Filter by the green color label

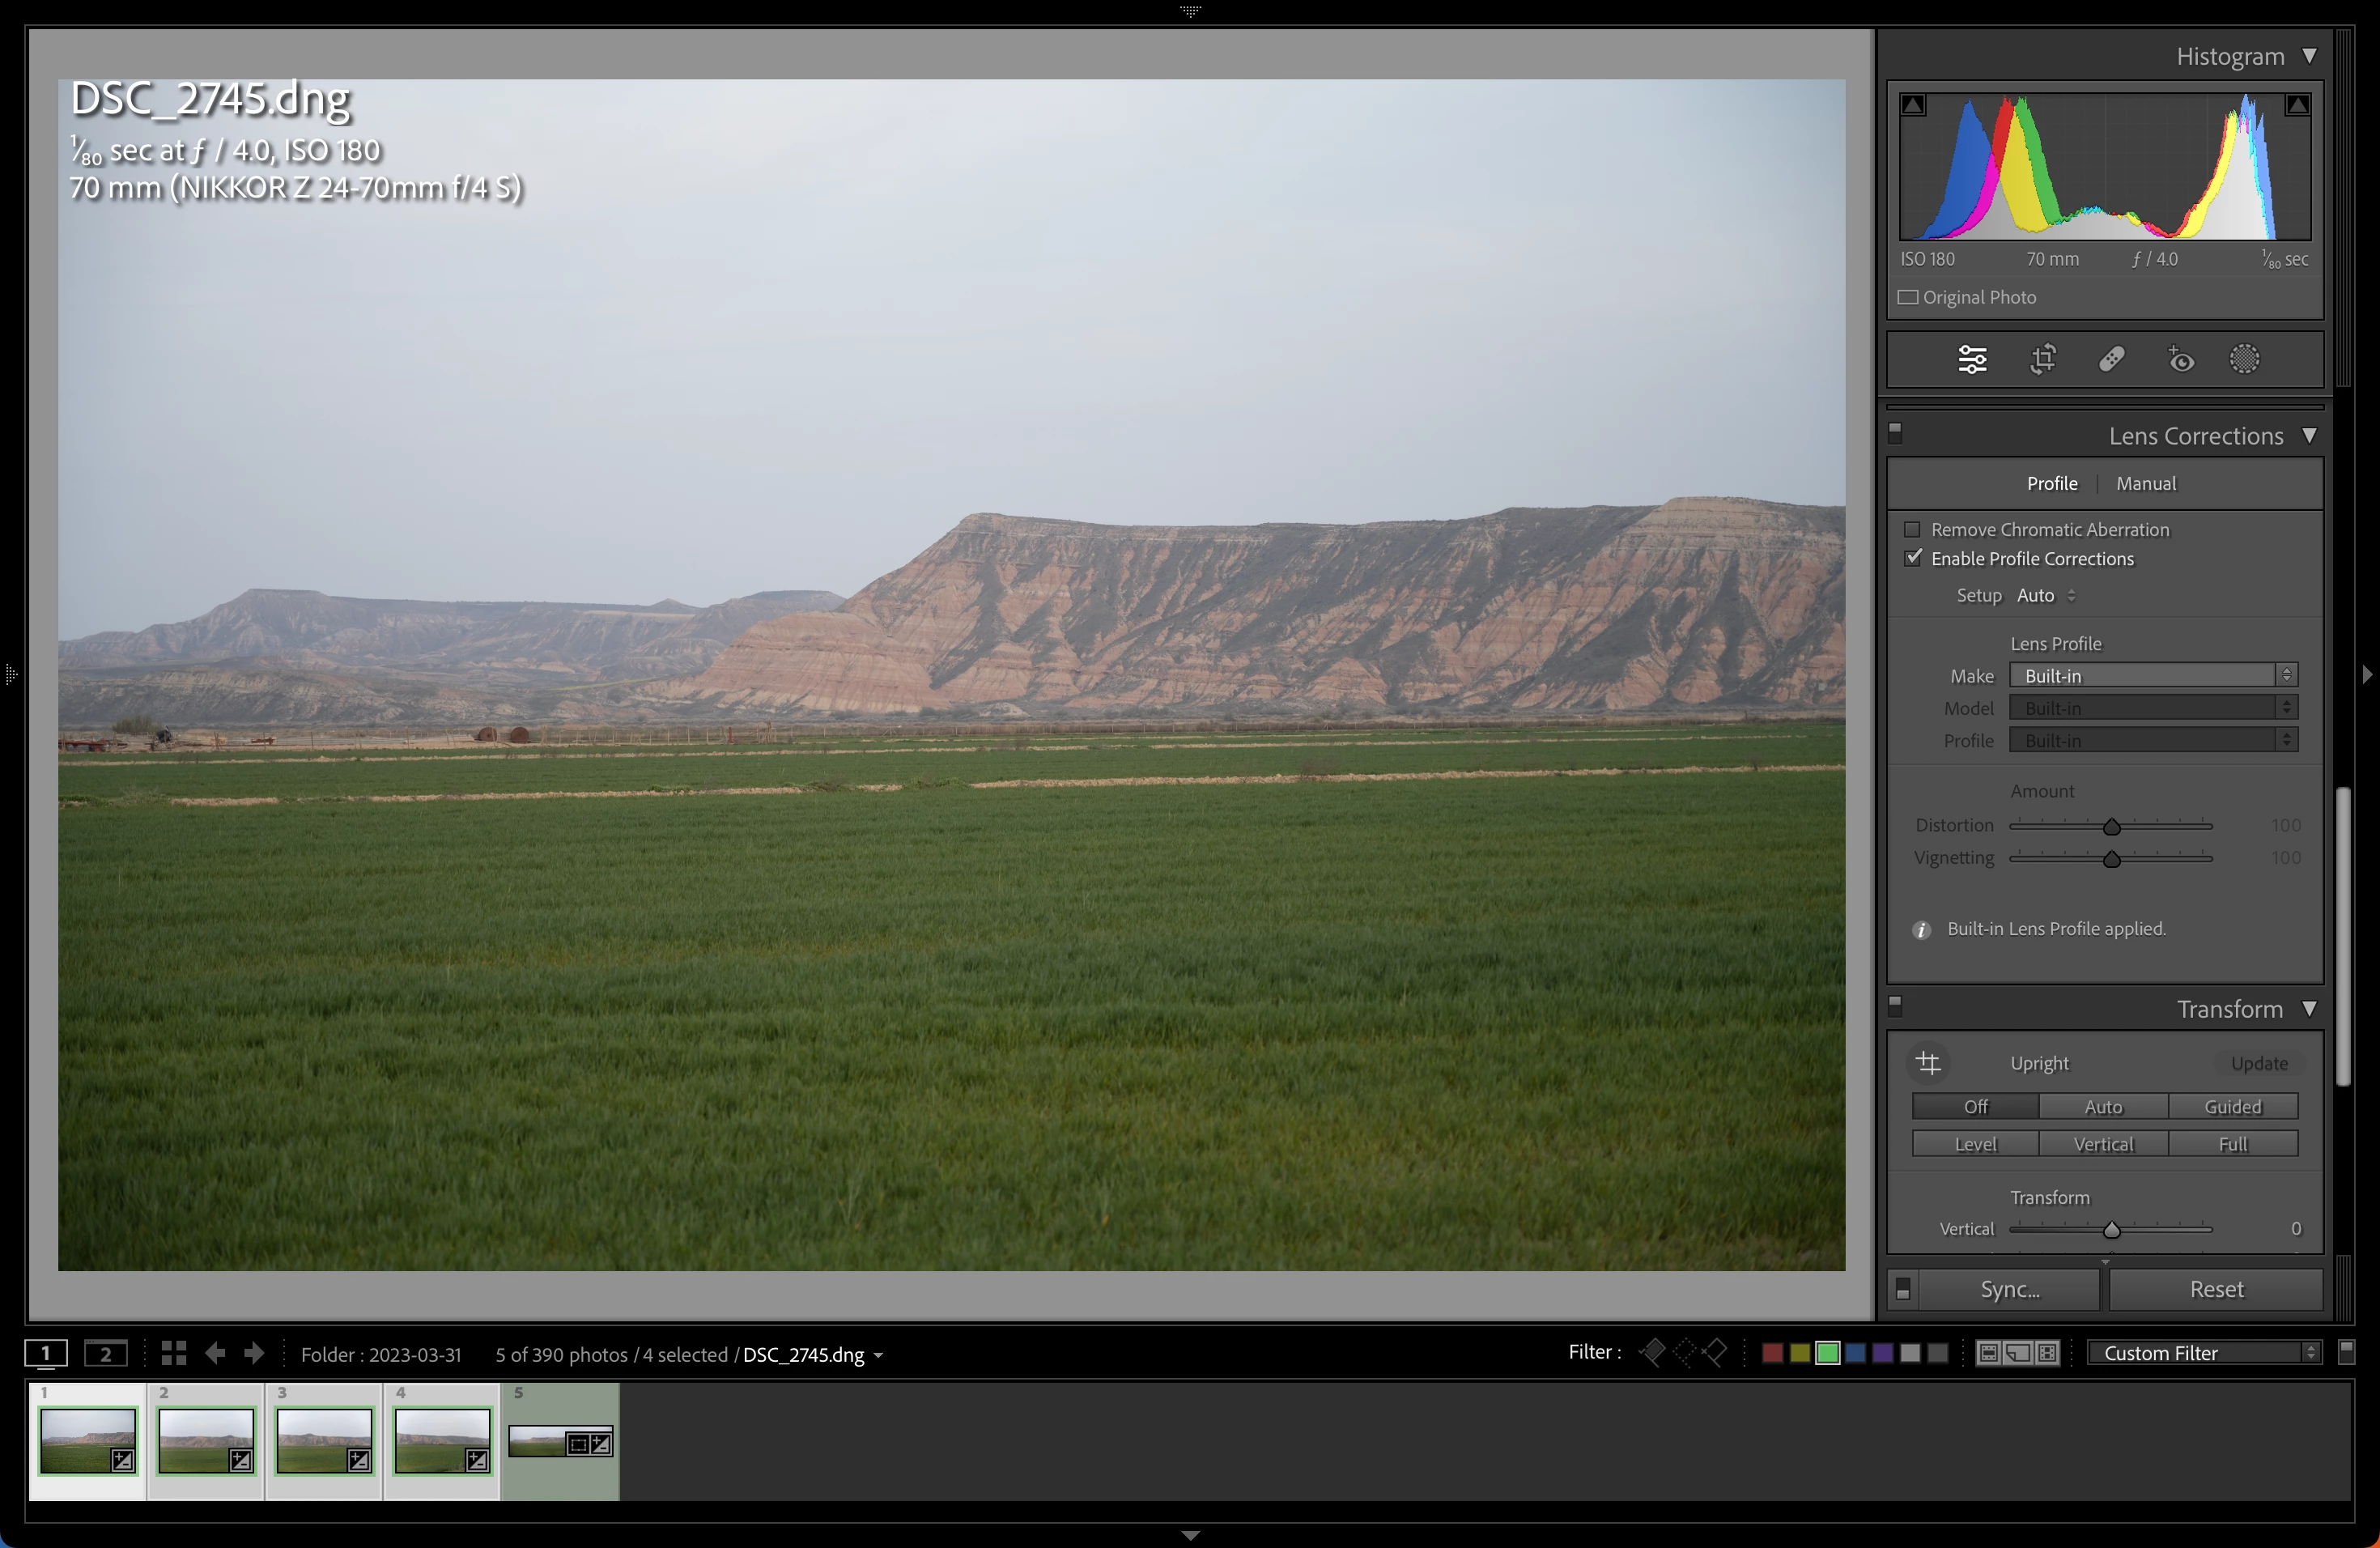coord(1827,1352)
